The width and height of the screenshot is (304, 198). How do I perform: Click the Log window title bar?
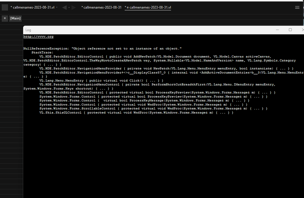point(148,30)
